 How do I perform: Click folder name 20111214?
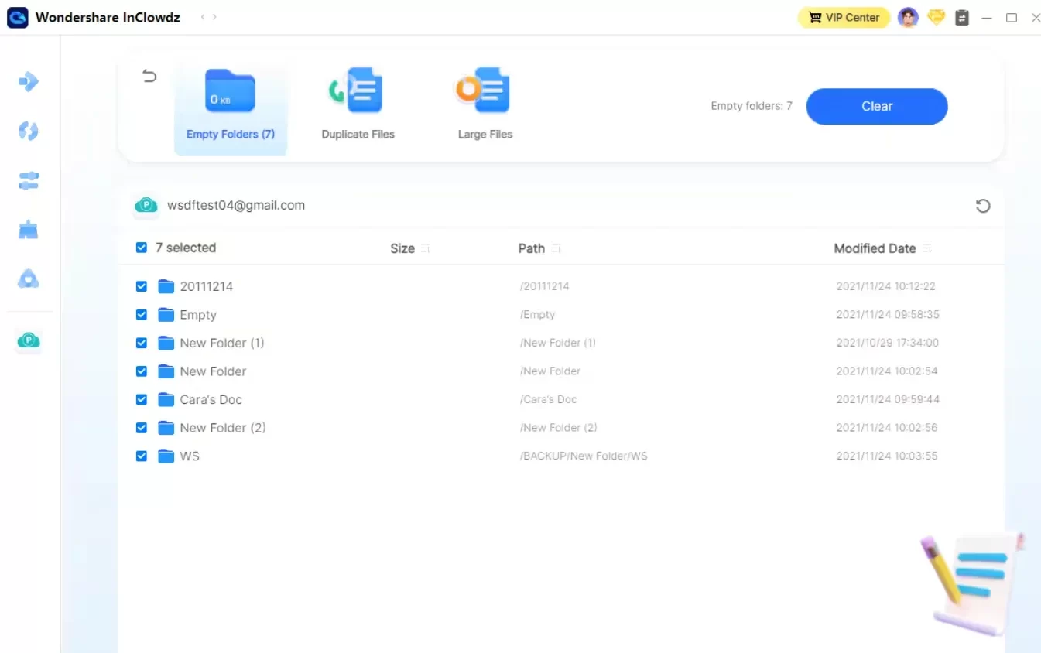207,286
